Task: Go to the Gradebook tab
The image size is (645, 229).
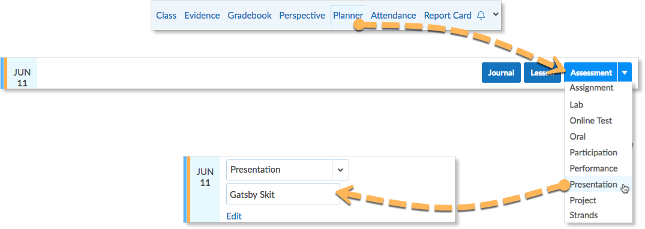Action: (250, 16)
